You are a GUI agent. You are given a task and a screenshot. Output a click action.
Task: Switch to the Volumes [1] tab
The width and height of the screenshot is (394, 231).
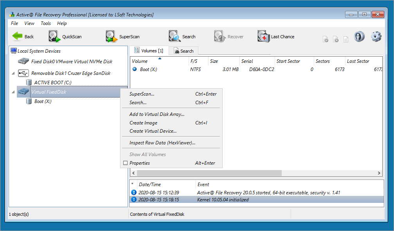(149, 51)
